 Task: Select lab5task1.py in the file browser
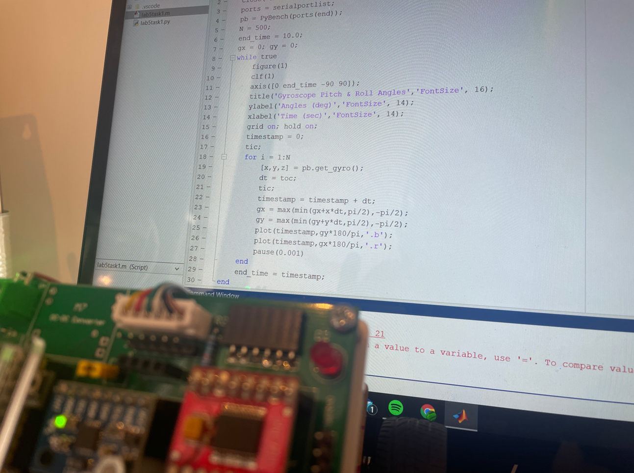tap(155, 23)
